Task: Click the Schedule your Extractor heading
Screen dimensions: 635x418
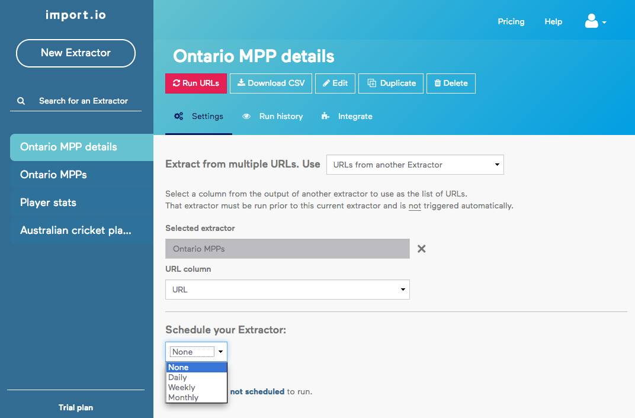Action: click(x=226, y=330)
